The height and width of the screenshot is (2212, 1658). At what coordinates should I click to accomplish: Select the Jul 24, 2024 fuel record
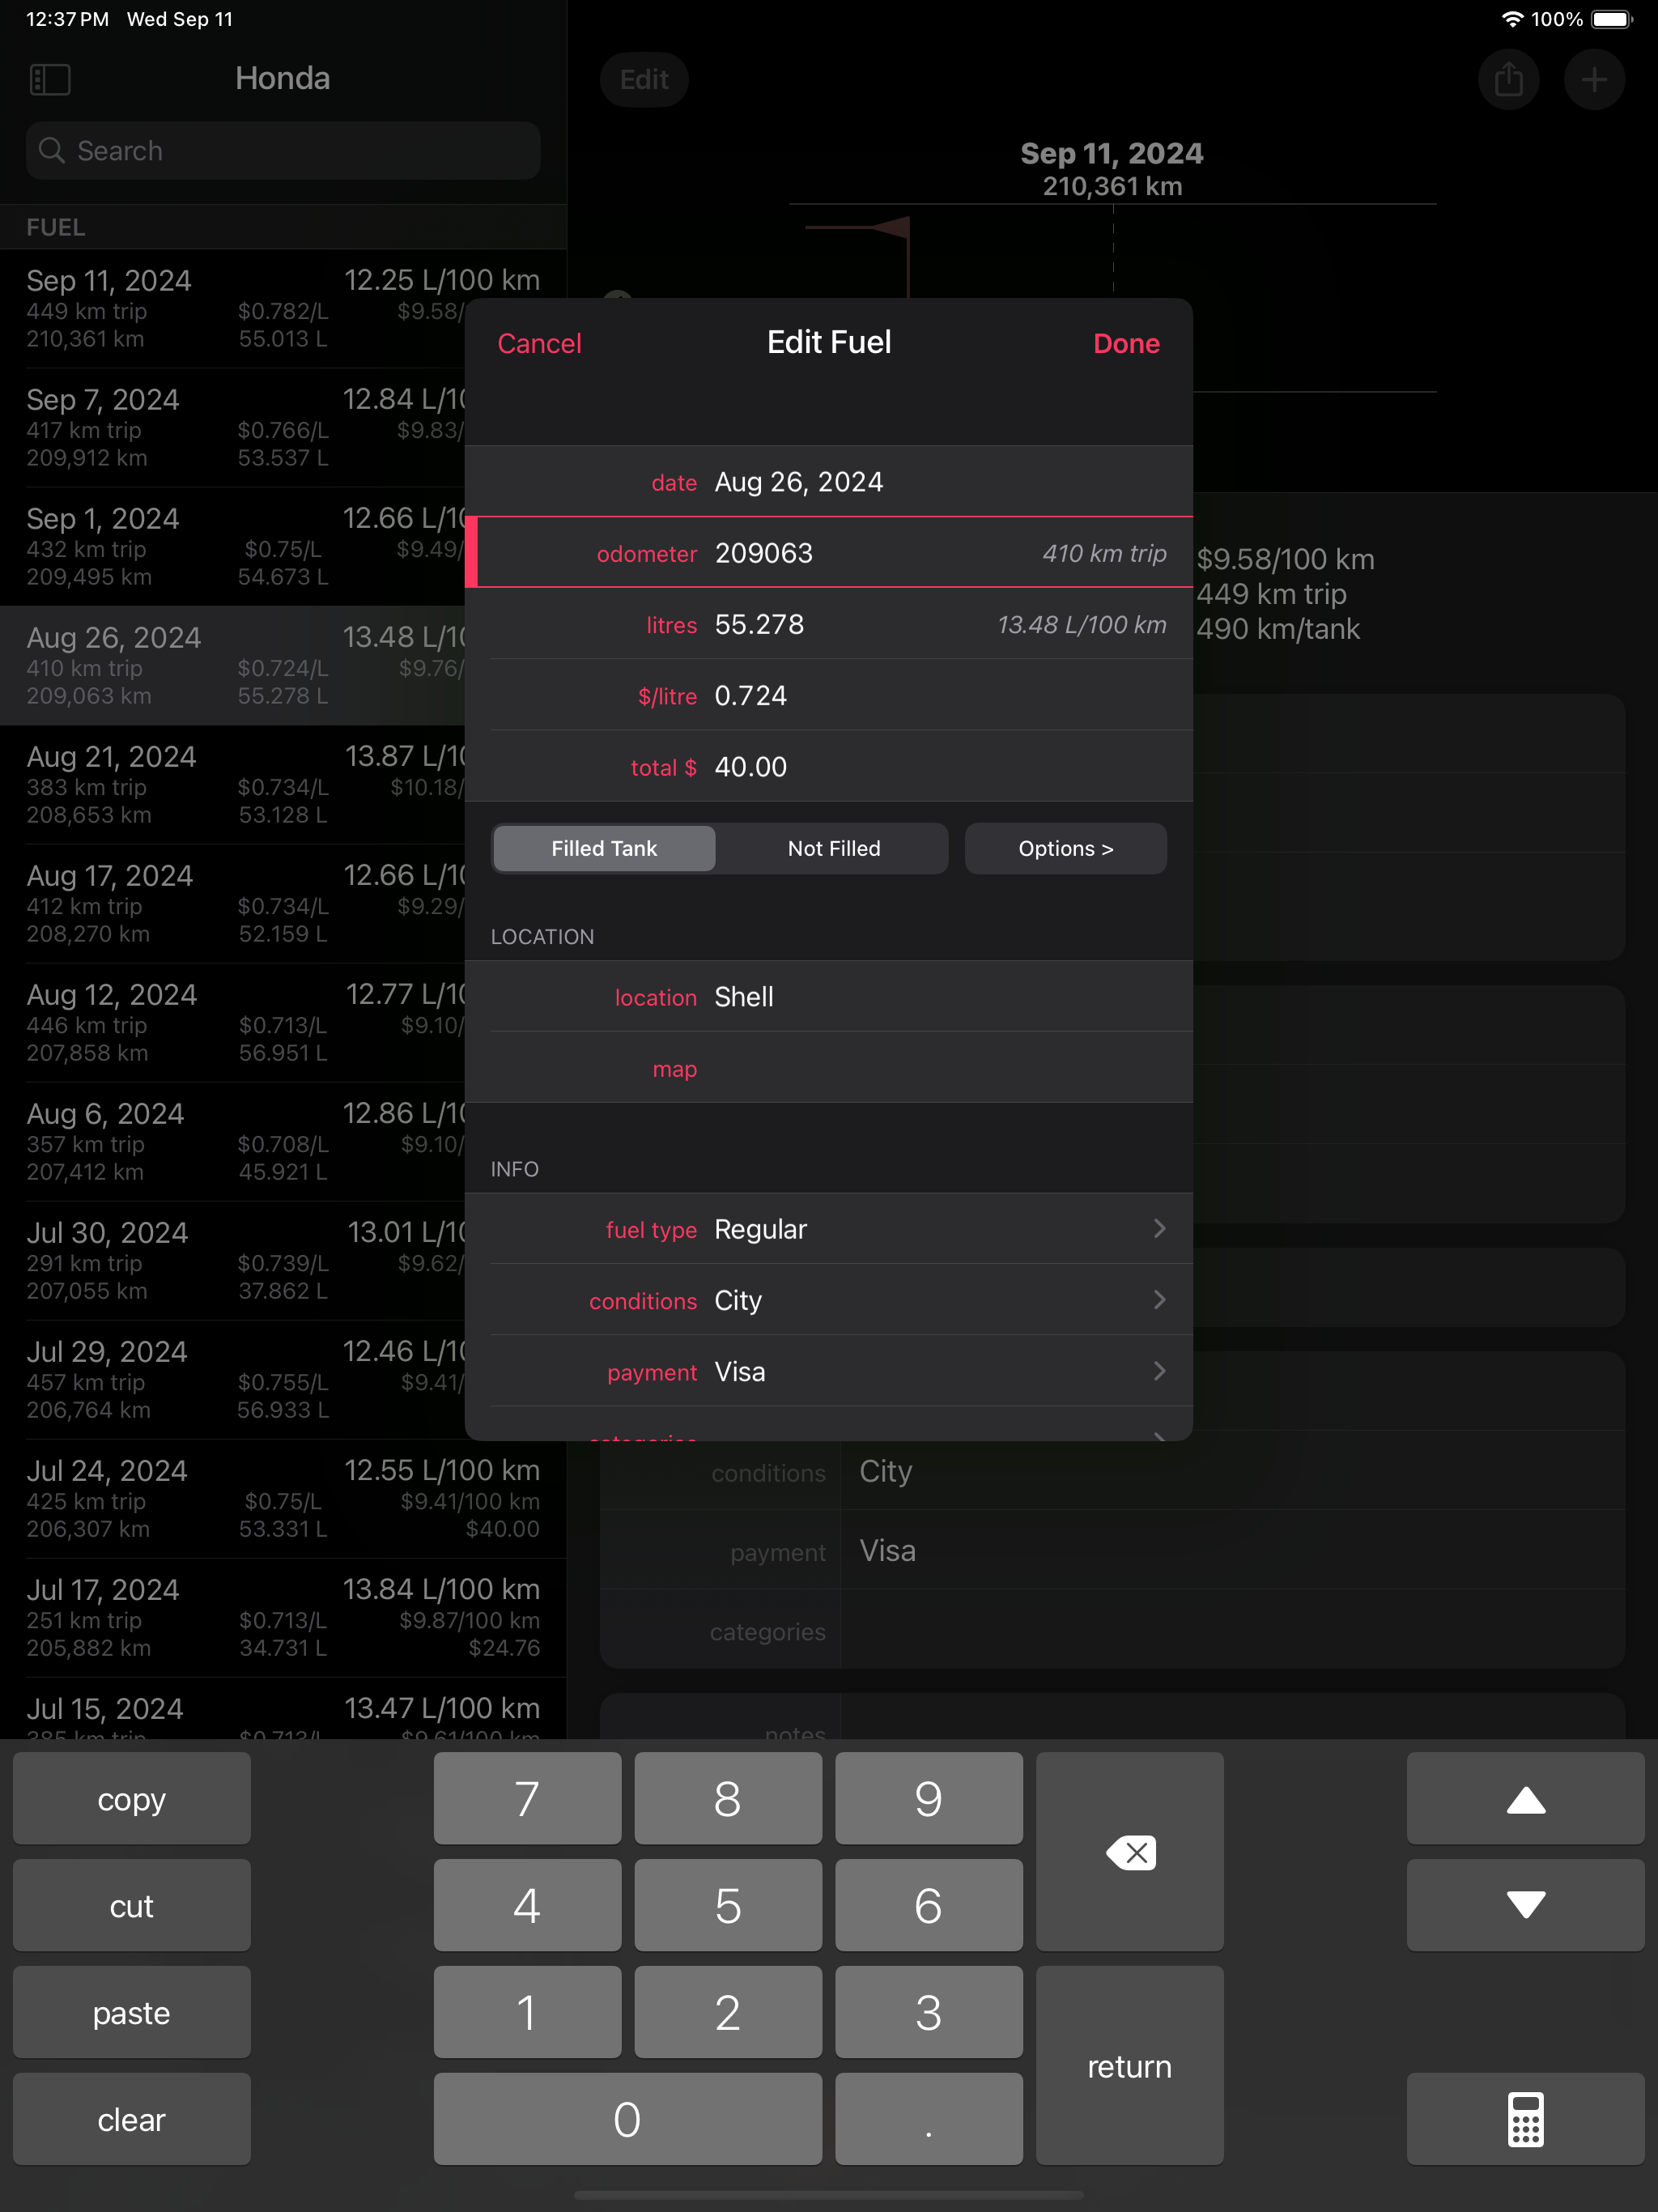(283, 1498)
